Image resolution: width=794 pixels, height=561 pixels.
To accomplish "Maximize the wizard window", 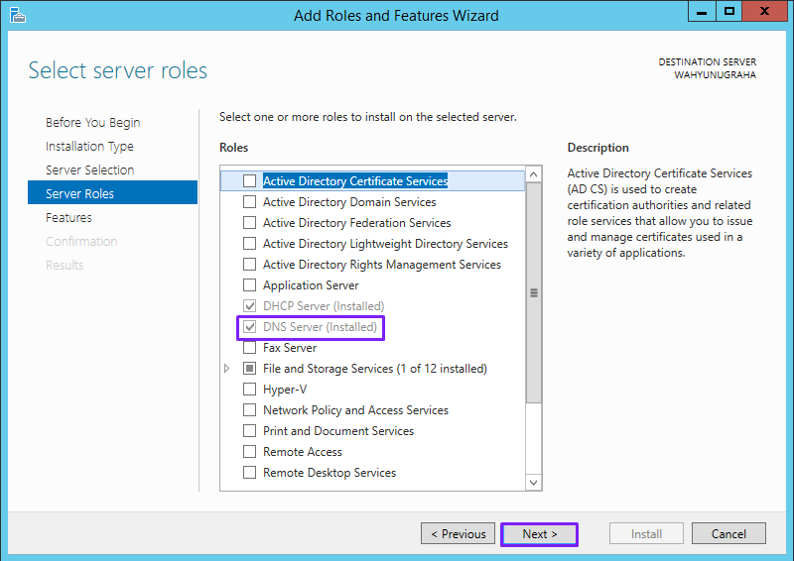I will (x=729, y=12).
